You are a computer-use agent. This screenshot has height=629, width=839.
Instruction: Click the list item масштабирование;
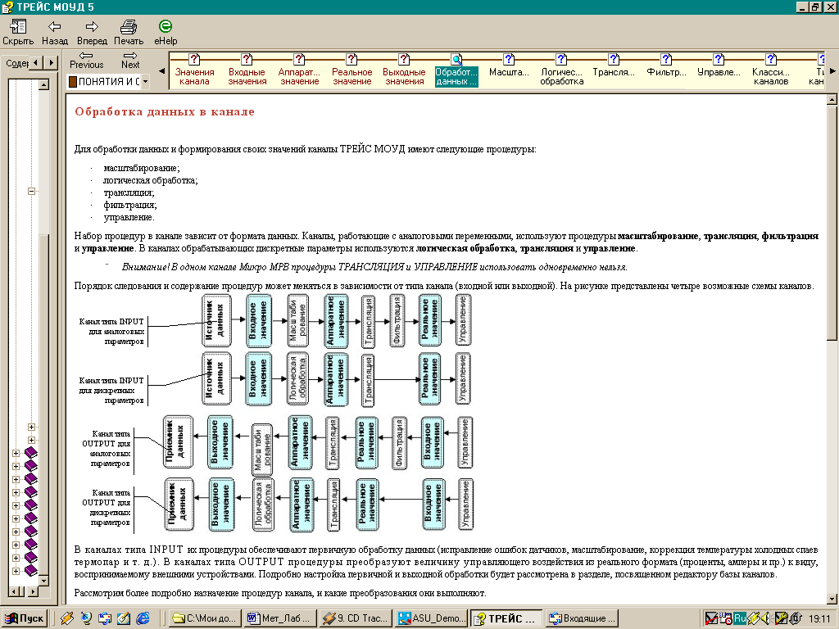click(x=141, y=168)
